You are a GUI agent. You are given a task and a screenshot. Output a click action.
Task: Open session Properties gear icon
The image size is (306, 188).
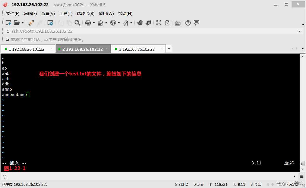[x=50, y=23]
